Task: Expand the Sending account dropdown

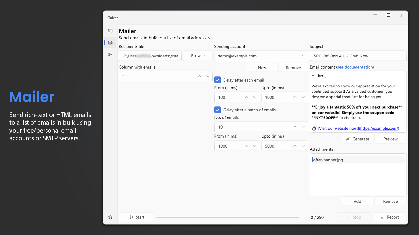Action: click(x=261, y=56)
